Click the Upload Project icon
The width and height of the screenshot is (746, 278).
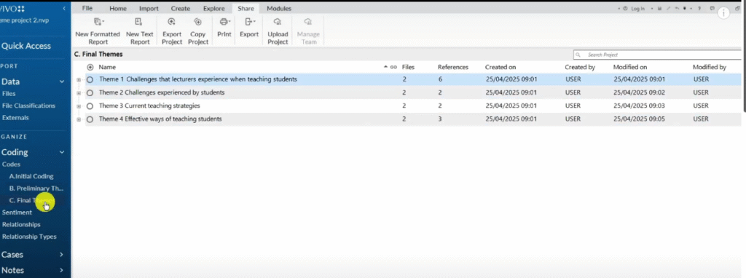[x=278, y=22]
